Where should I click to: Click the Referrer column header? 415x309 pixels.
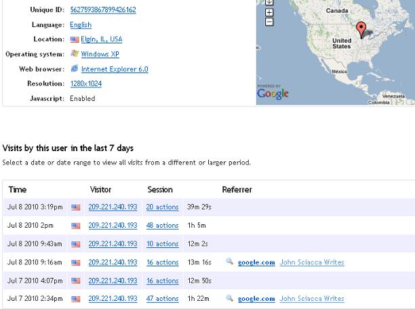237,190
